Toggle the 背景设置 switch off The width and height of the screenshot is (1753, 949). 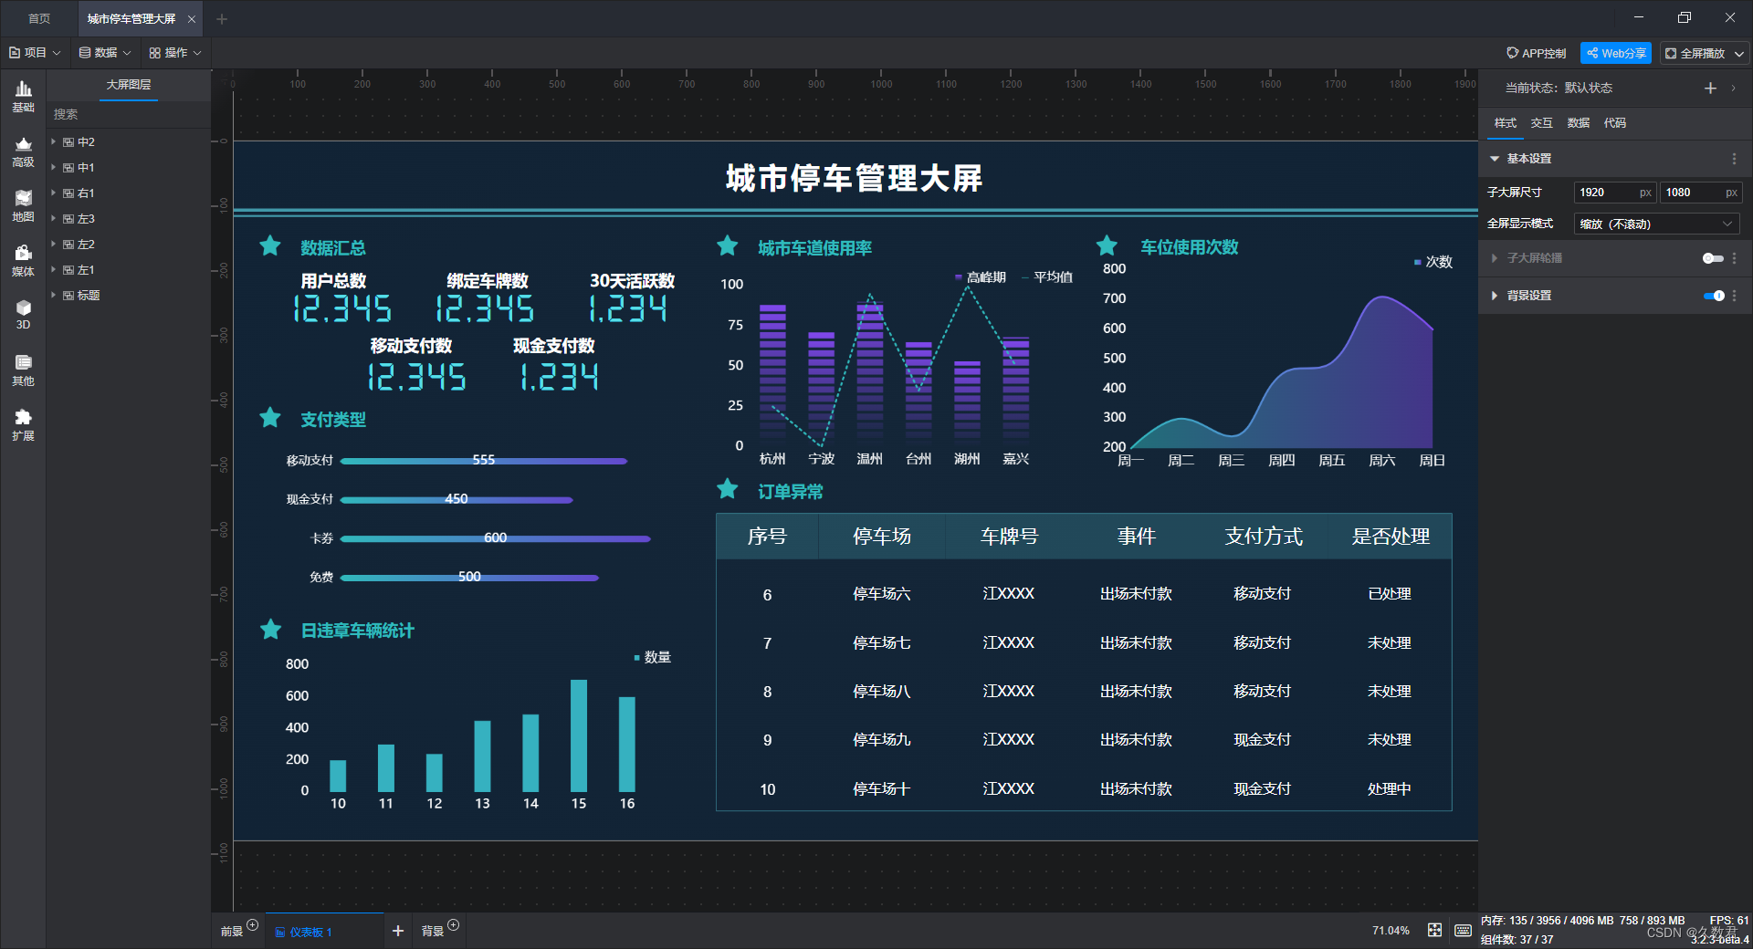[x=1714, y=296]
